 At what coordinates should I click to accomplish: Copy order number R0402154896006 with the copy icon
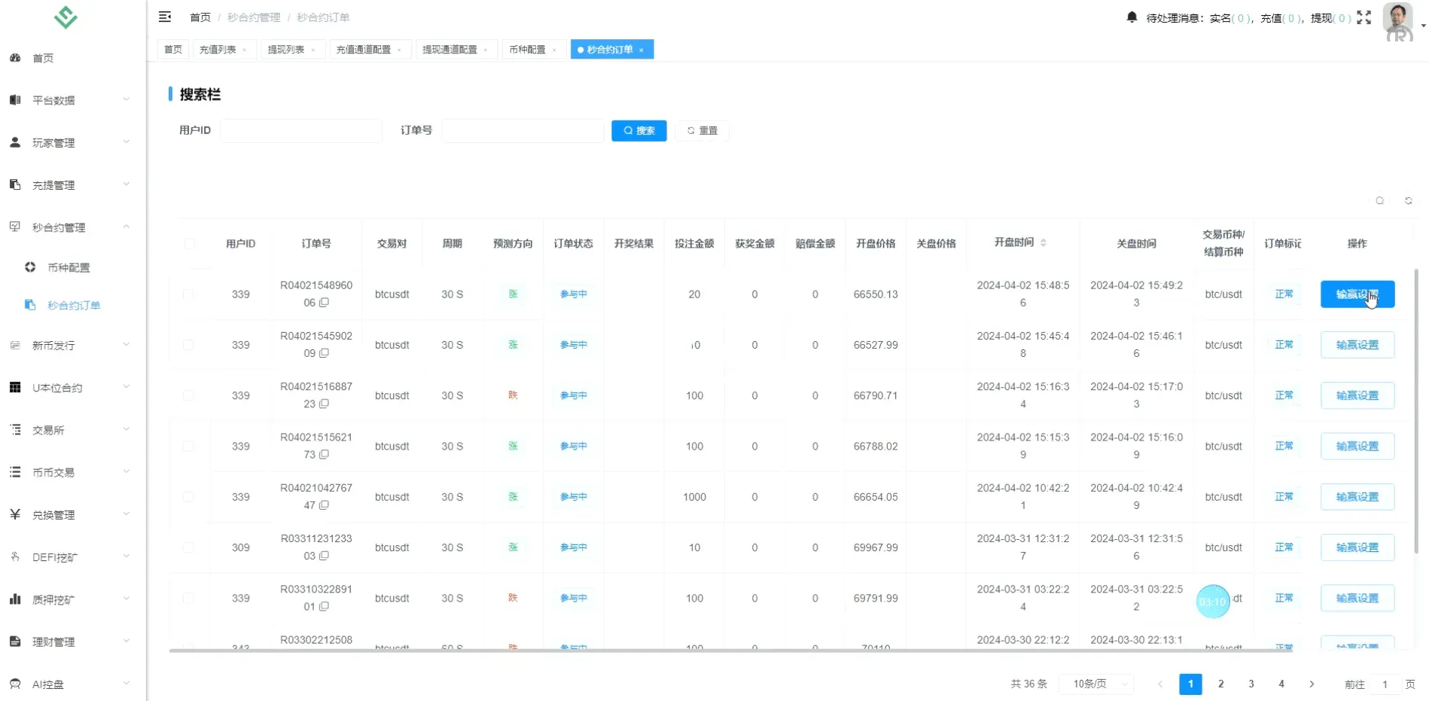point(325,303)
